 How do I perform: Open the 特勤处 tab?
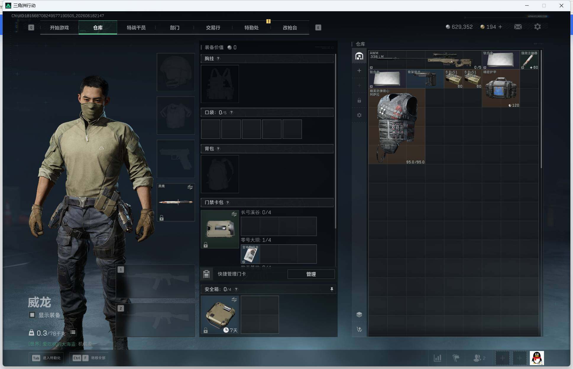[252, 28]
